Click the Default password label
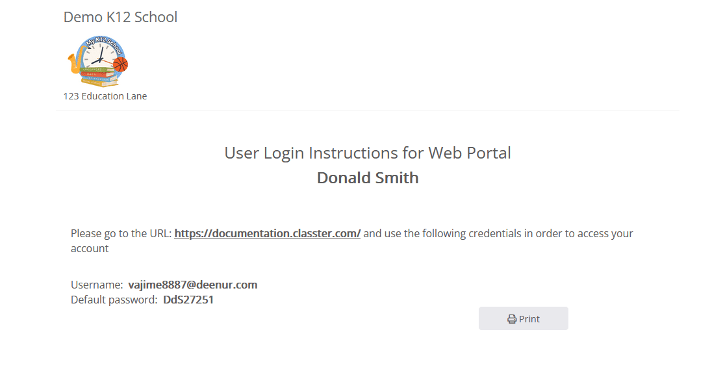This screenshot has height=386, width=723. (x=114, y=300)
